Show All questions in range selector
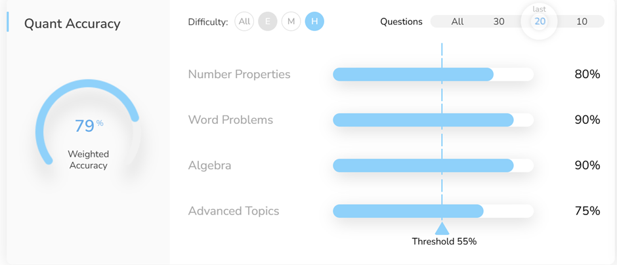Image resolution: width=617 pixels, height=265 pixels. [x=457, y=22]
